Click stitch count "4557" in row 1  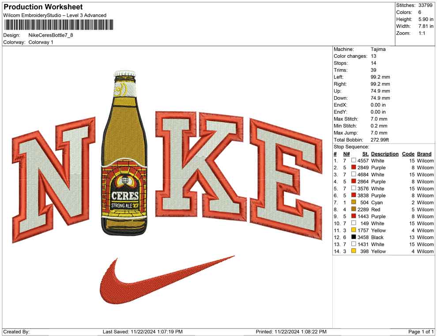click(x=363, y=161)
